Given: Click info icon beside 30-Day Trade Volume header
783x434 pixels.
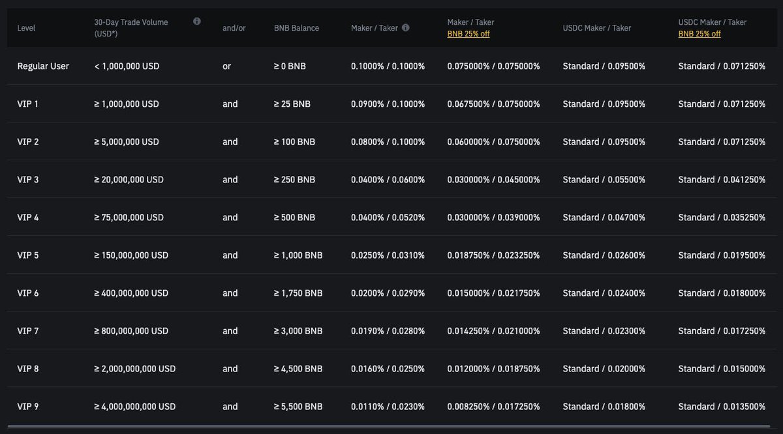Looking at the screenshot, I should point(197,22).
